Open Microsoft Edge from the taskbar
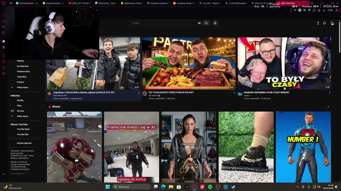Image resolution: width=341 pixels, height=191 pixels. 163,187
